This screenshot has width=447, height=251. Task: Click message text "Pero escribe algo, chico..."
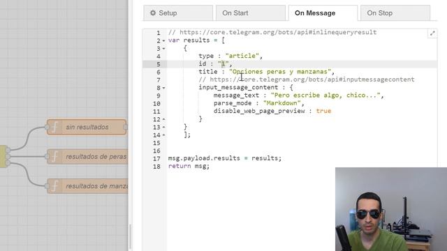[x=325, y=96]
